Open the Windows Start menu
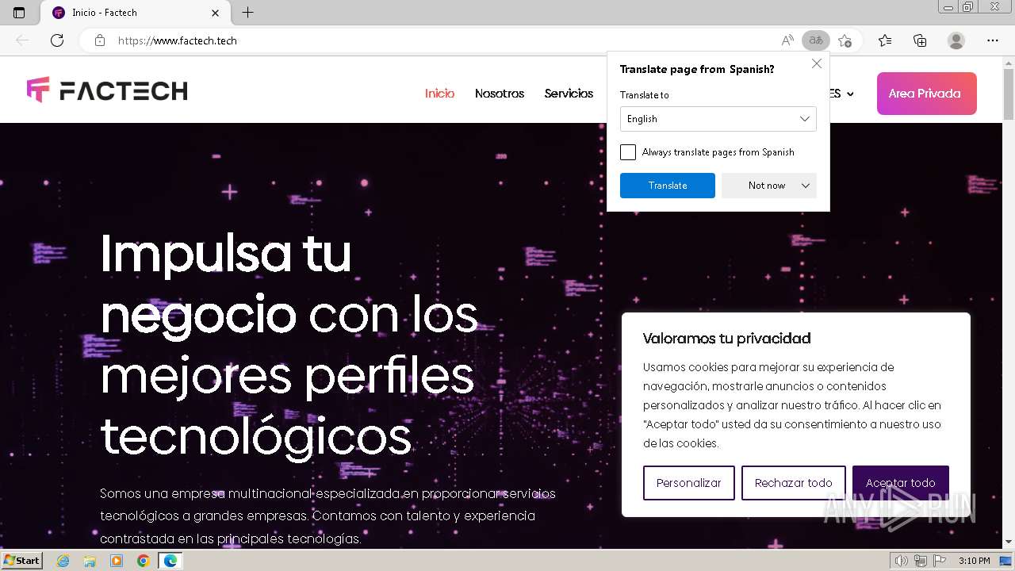 (x=22, y=561)
